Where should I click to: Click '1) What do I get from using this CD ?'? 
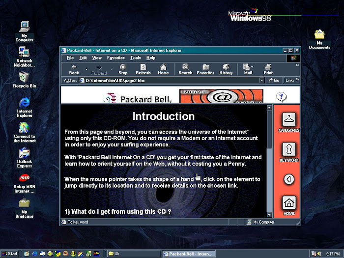[x=118, y=211]
